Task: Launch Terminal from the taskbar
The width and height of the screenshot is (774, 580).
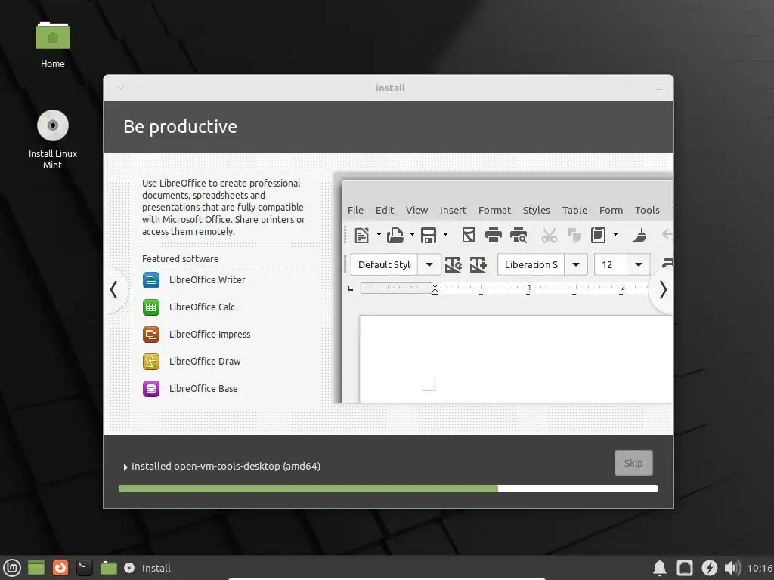Action: (x=85, y=568)
